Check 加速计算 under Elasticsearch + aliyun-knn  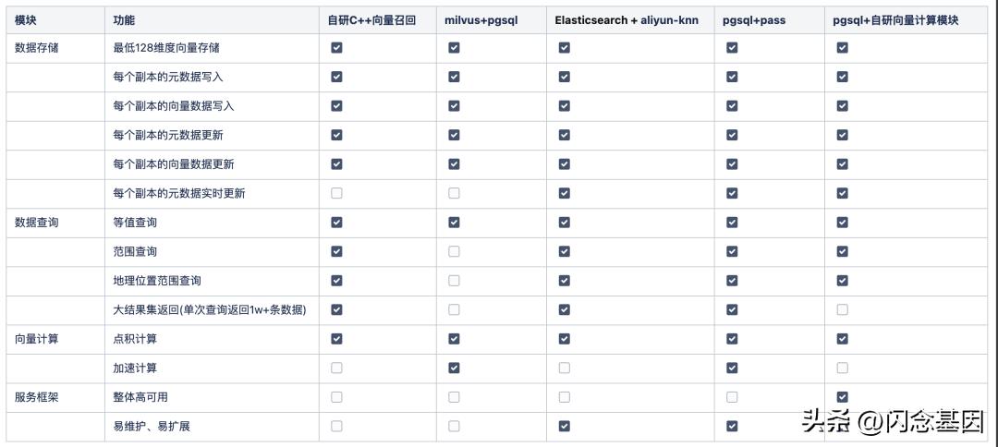point(564,368)
